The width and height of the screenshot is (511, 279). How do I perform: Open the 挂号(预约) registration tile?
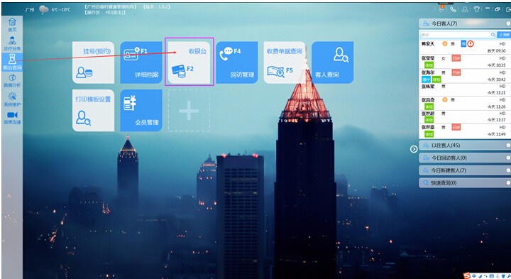93,62
